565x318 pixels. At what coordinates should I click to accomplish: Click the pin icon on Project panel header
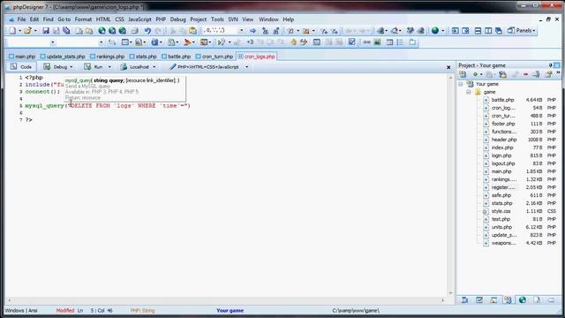click(x=550, y=65)
